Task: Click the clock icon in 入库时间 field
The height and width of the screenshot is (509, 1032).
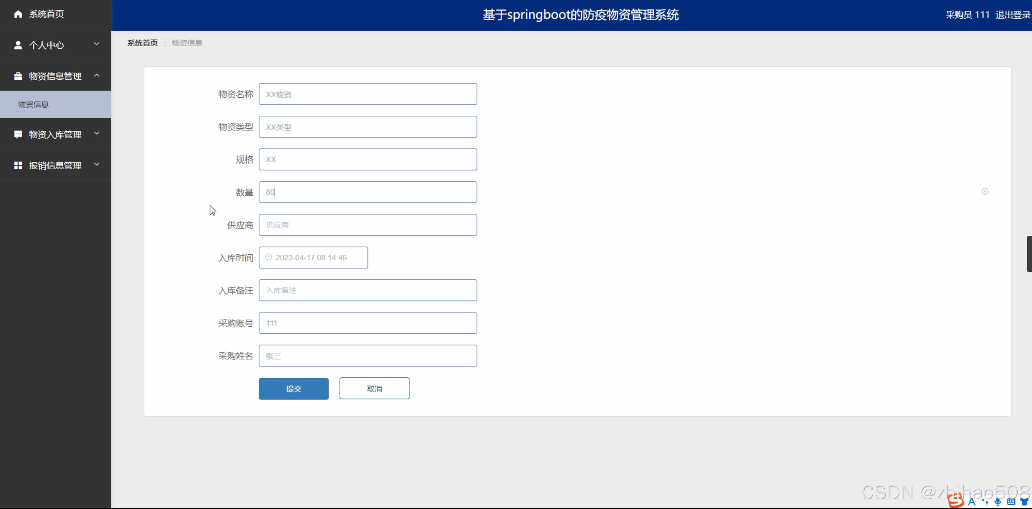Action: (x=269, y=257)
